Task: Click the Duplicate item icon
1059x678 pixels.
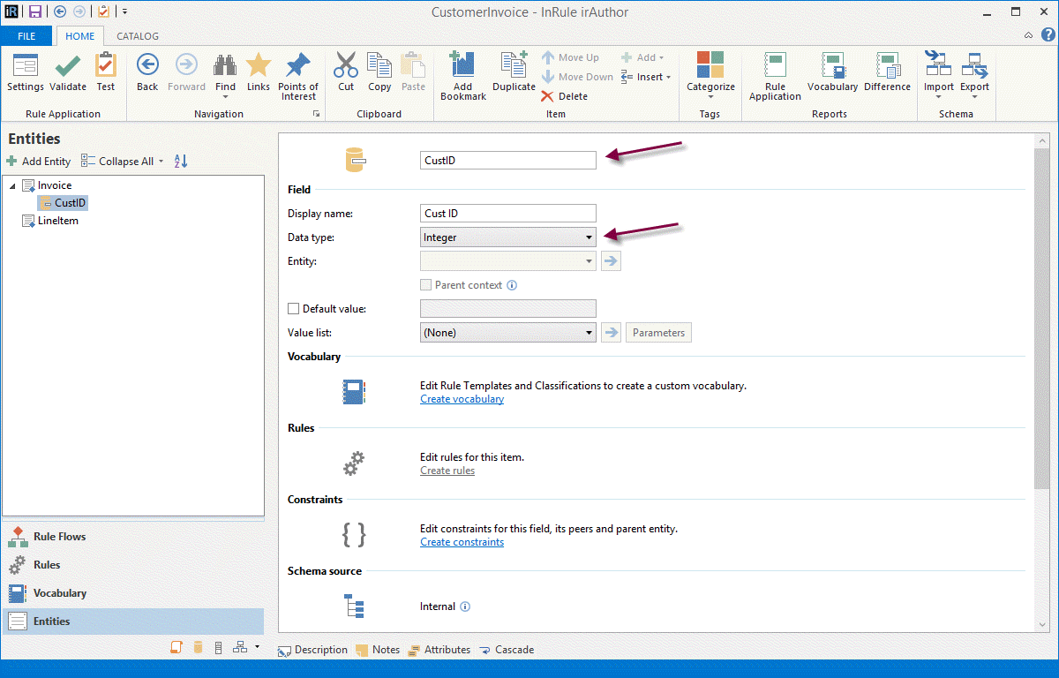Action: pyautogui.click(x=514, y=67)
